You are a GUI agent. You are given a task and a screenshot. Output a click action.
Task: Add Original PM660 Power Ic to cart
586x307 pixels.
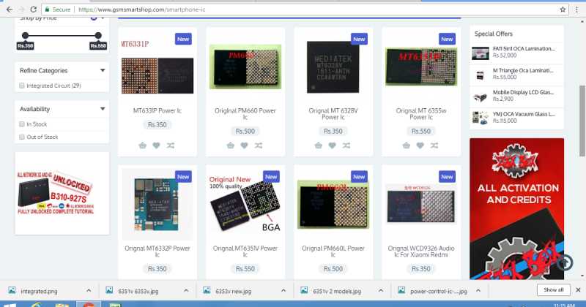231,145
